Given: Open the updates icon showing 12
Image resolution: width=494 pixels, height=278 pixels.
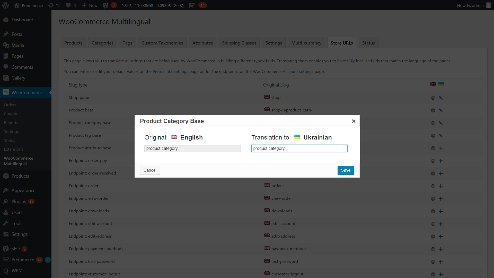Looking at the screenshot, I should pos(54,5).
